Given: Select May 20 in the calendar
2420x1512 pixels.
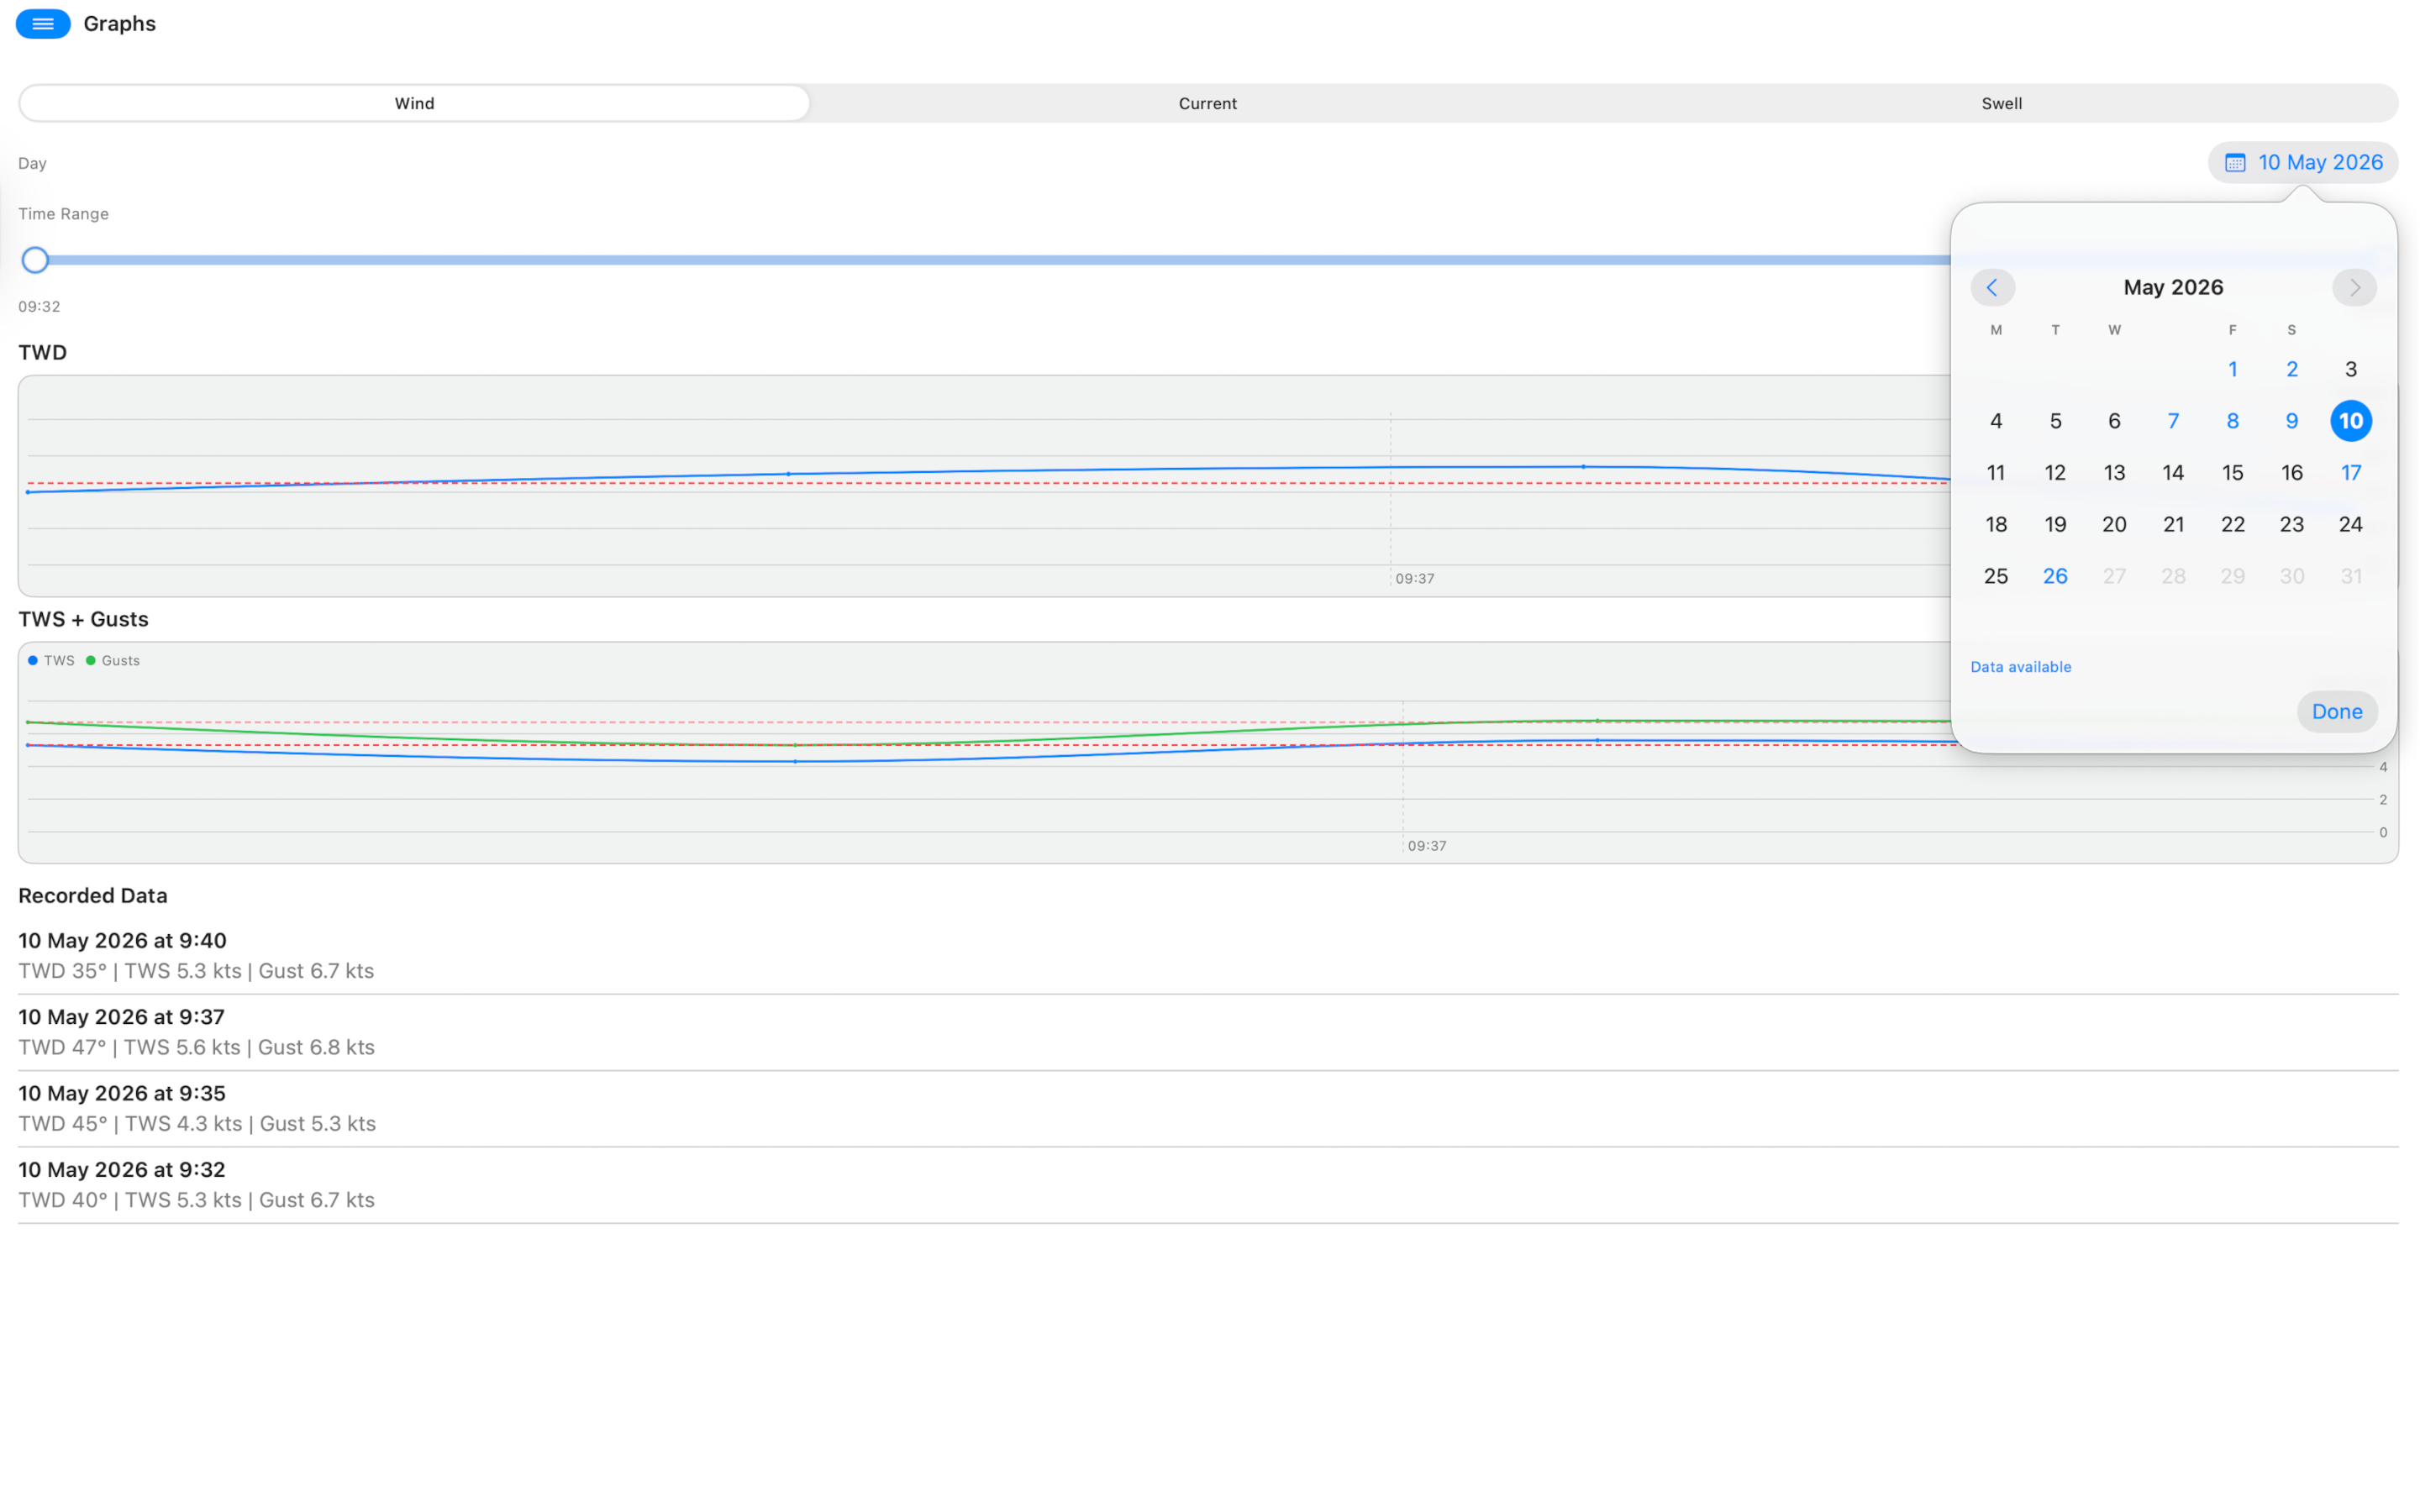Looking at the screenshot, I should pyautogui.click(x=2114, y=524).
